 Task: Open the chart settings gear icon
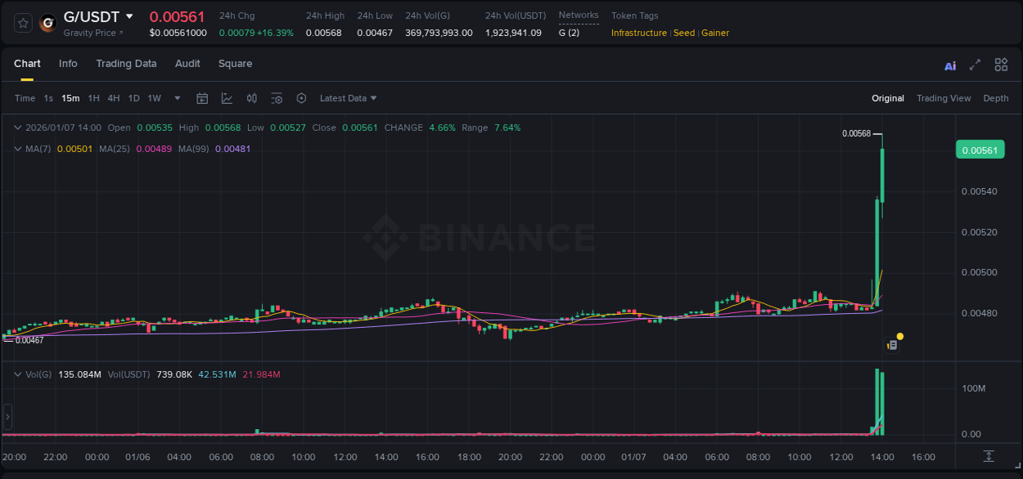[301, 97]
